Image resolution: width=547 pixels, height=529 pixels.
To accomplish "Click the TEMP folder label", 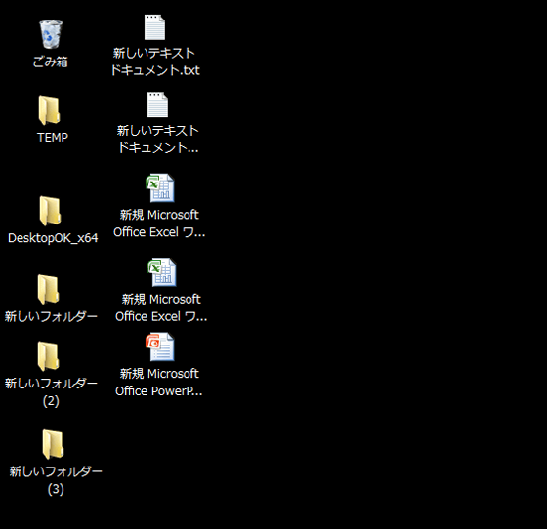I will 53,138.
